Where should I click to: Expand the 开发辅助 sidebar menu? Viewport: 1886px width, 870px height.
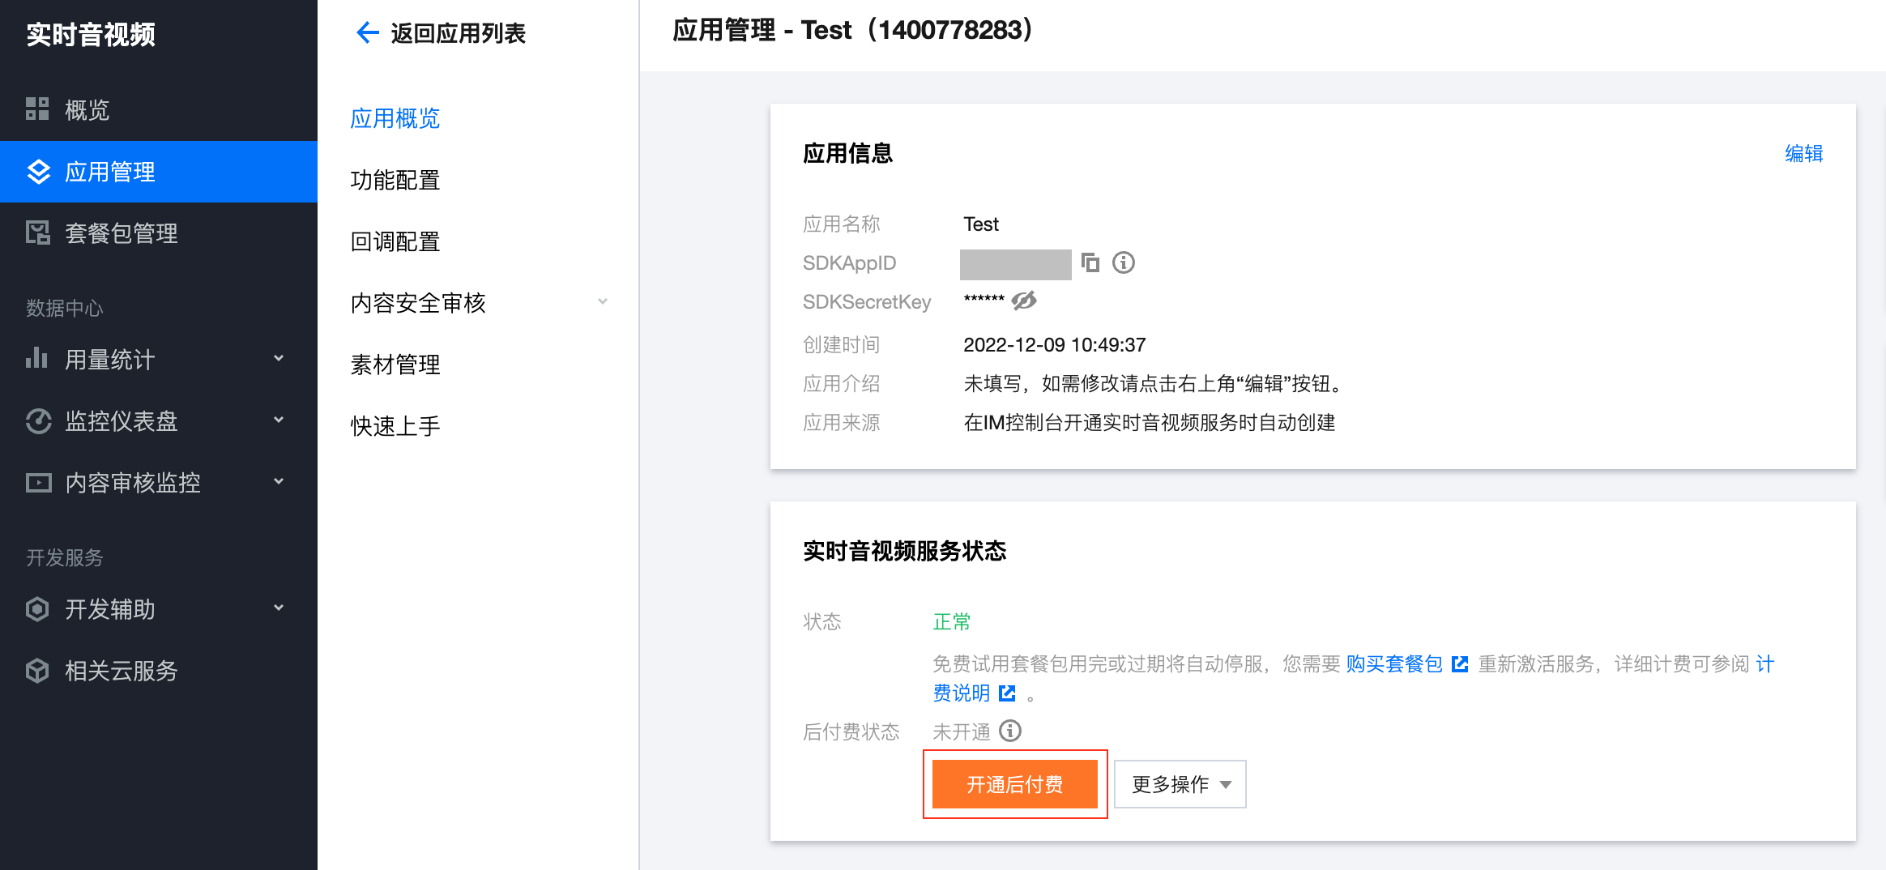[279, 608]
